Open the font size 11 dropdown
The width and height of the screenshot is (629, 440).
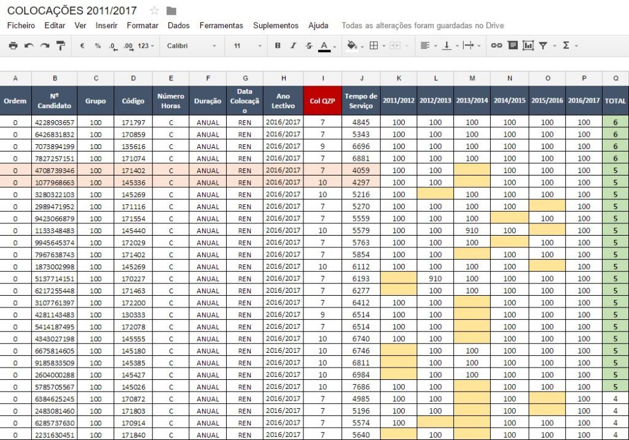click(247, 45)
